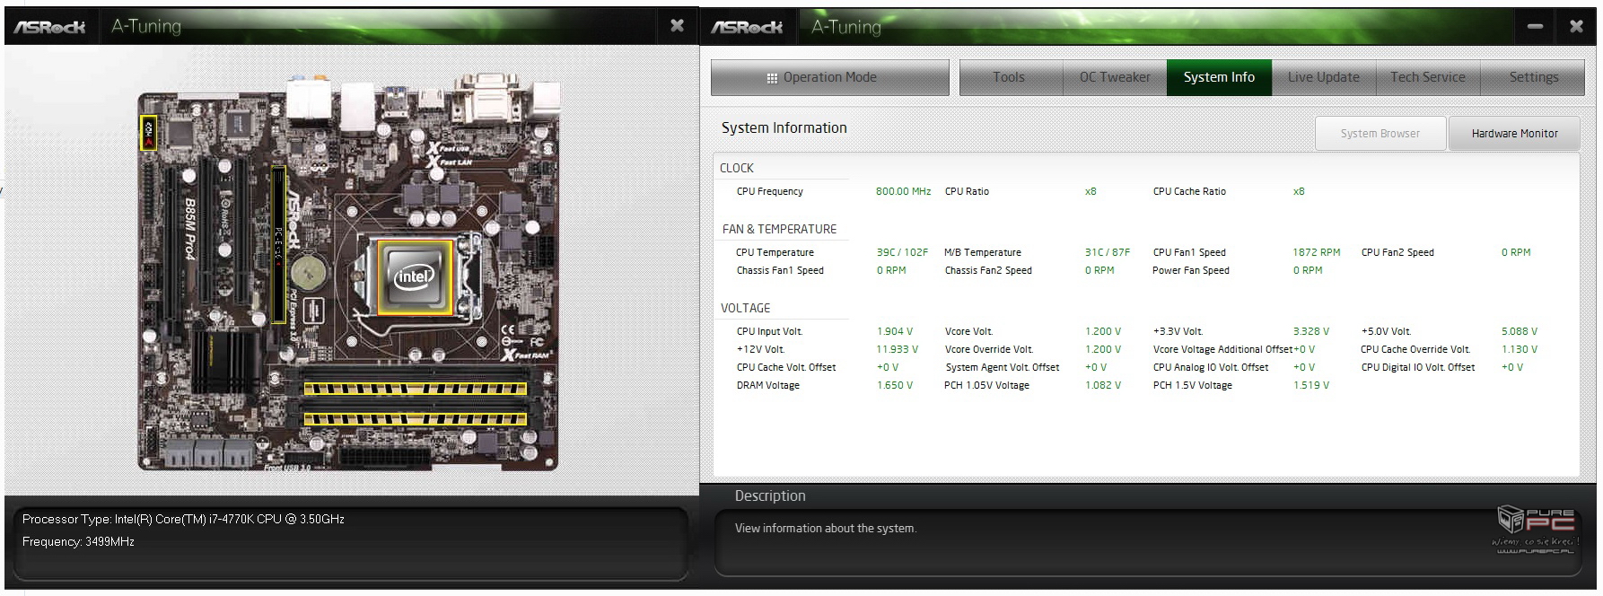Click the Hardware Monitor button

(1514, 134)
